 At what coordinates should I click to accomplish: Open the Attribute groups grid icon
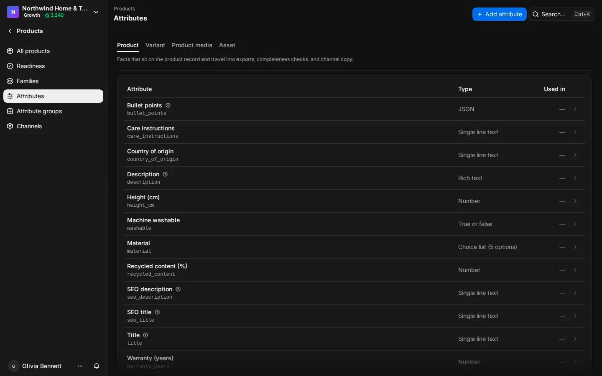point(10,111)
